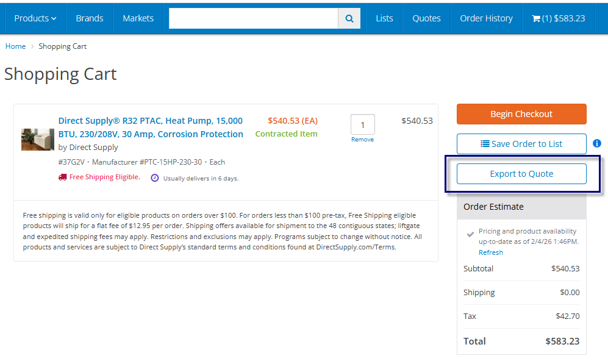Click in the product search field
The width and height of the screenshot is (608, 361).
[254, 18]
